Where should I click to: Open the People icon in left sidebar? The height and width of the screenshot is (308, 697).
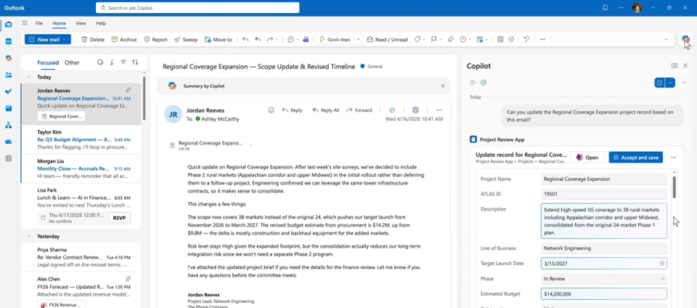pyautogui.click(x=9, y=75)
